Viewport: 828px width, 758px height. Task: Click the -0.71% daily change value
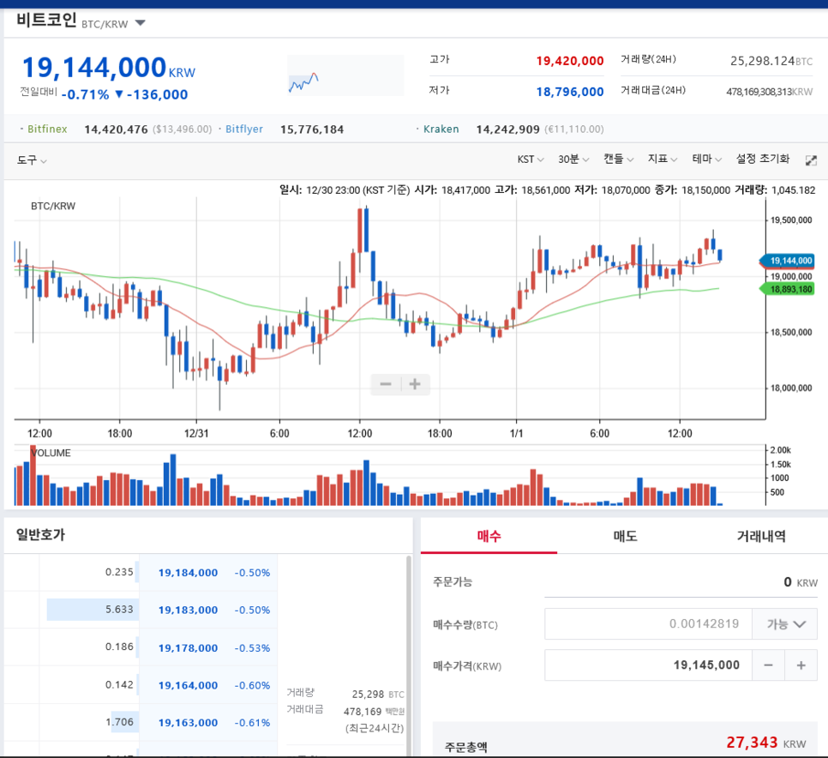coord(85,94)
